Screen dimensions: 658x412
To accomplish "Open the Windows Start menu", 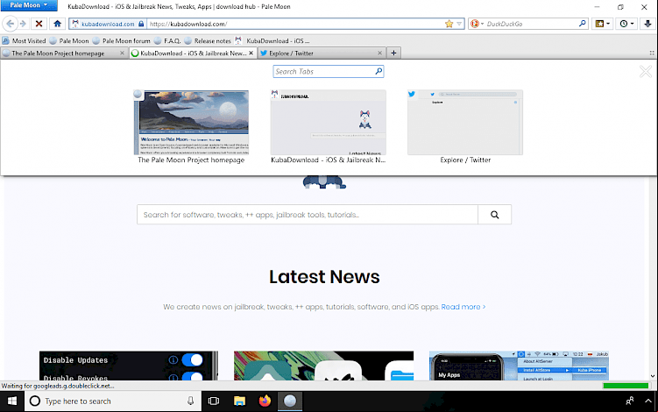I will point(12,401).
